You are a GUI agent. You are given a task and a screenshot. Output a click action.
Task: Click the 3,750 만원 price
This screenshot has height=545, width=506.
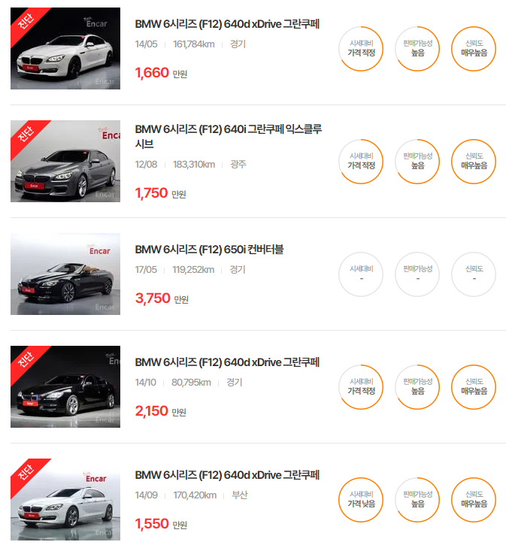162,298
